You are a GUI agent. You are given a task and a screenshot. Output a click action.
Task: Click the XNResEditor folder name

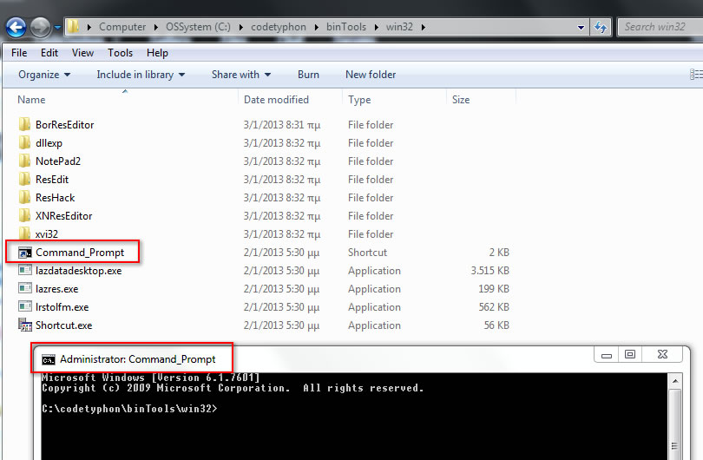point(63,216)
